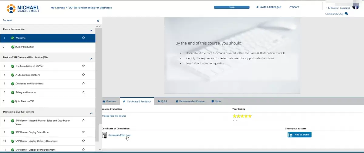Star SAP Demo Display Billing Document lesson
Image resolution: width=364 pixels, height=153 pixels.
point(83,149)
